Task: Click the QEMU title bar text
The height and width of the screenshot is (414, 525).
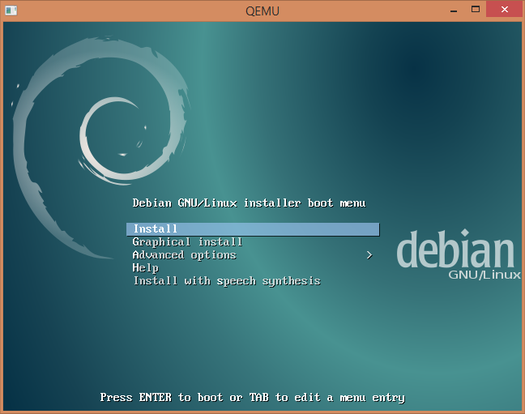Action: (x=262, y=11)
